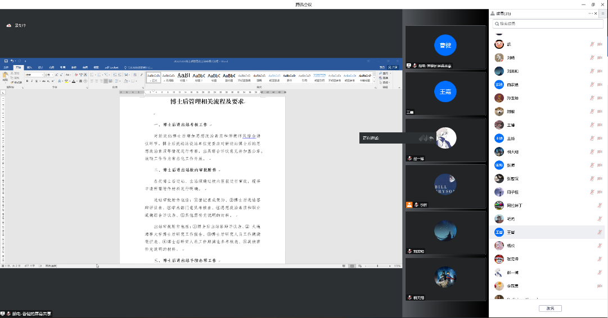Open the font name dropdown in ribbon
Viewport: 608px width, 318px height.
[43, 75]
